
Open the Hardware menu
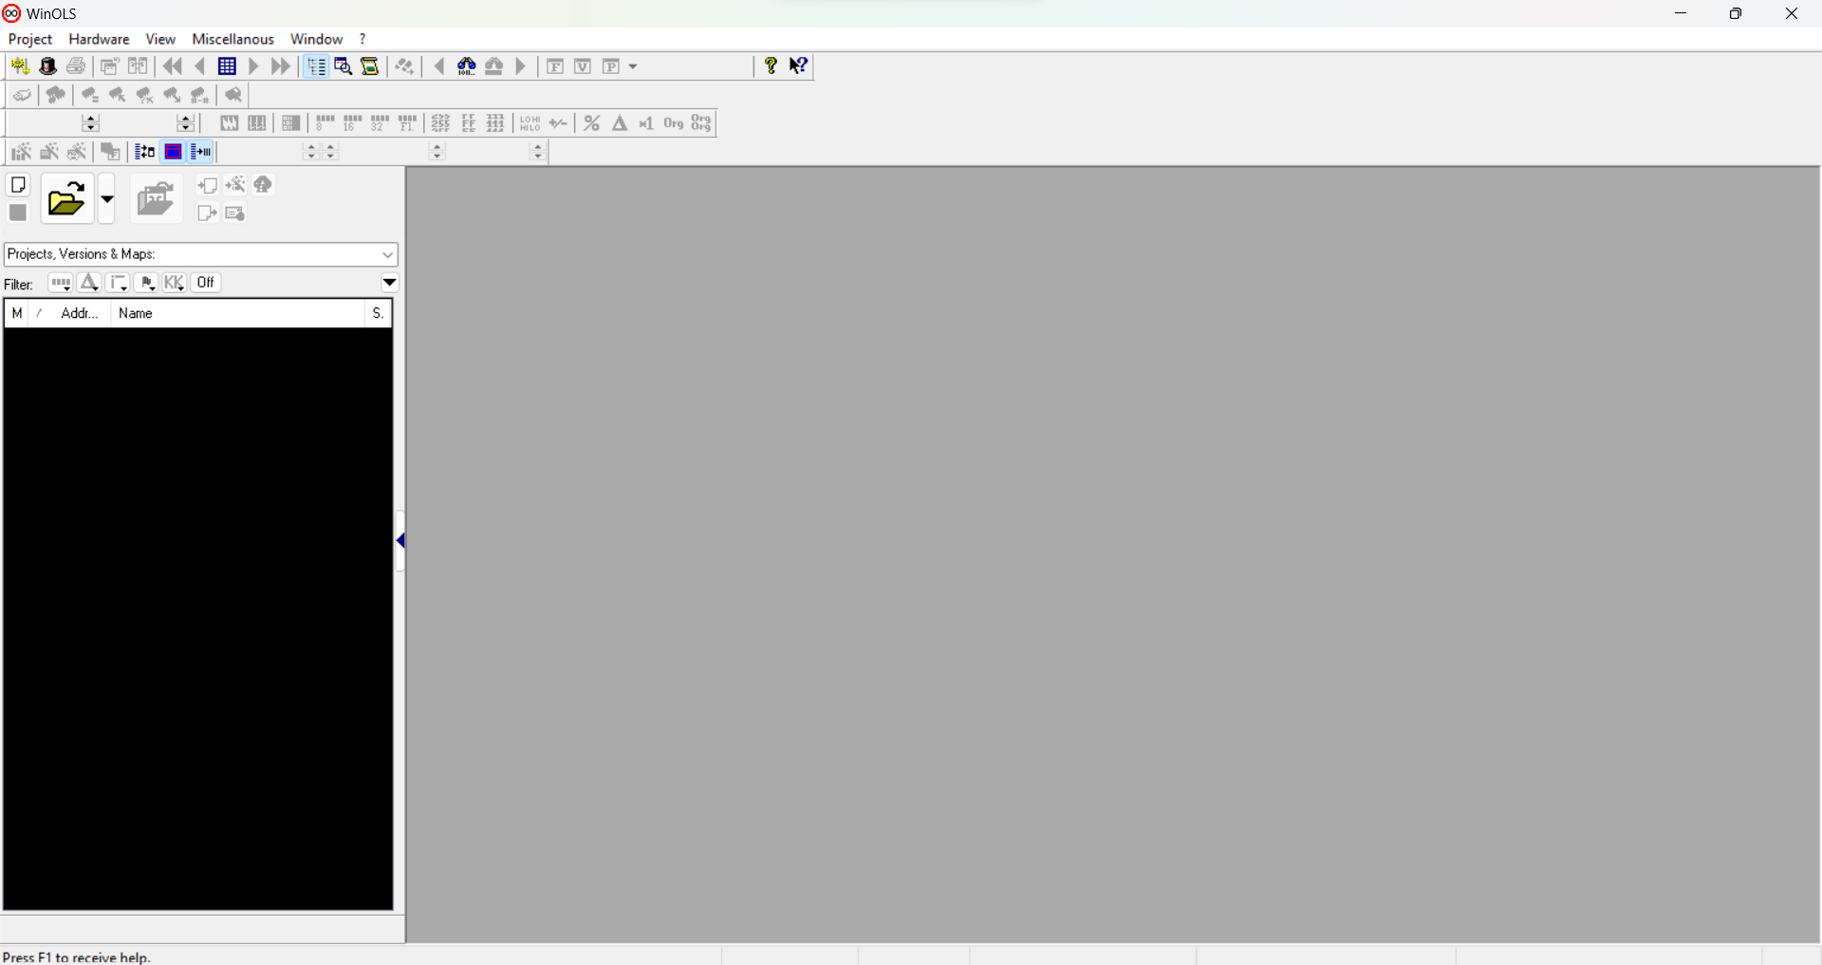[99, 39]
